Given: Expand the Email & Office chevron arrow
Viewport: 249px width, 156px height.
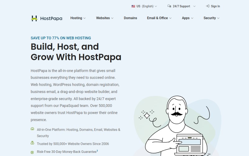Looking at the screenshot, I should (170, 18).
